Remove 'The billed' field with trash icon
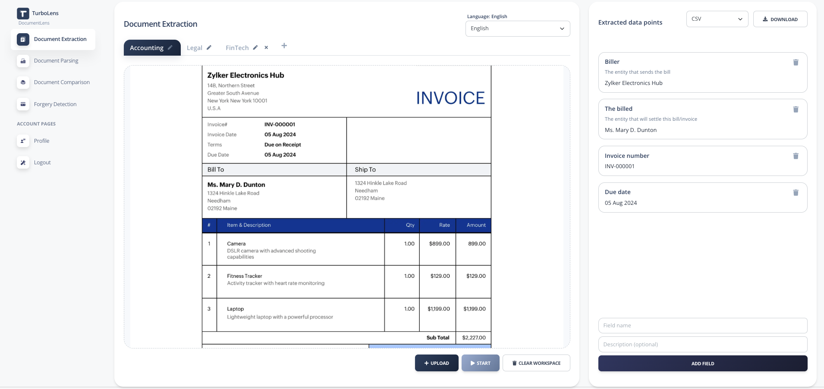Viewport: 824px width, 389px height. tap(796, 110)
